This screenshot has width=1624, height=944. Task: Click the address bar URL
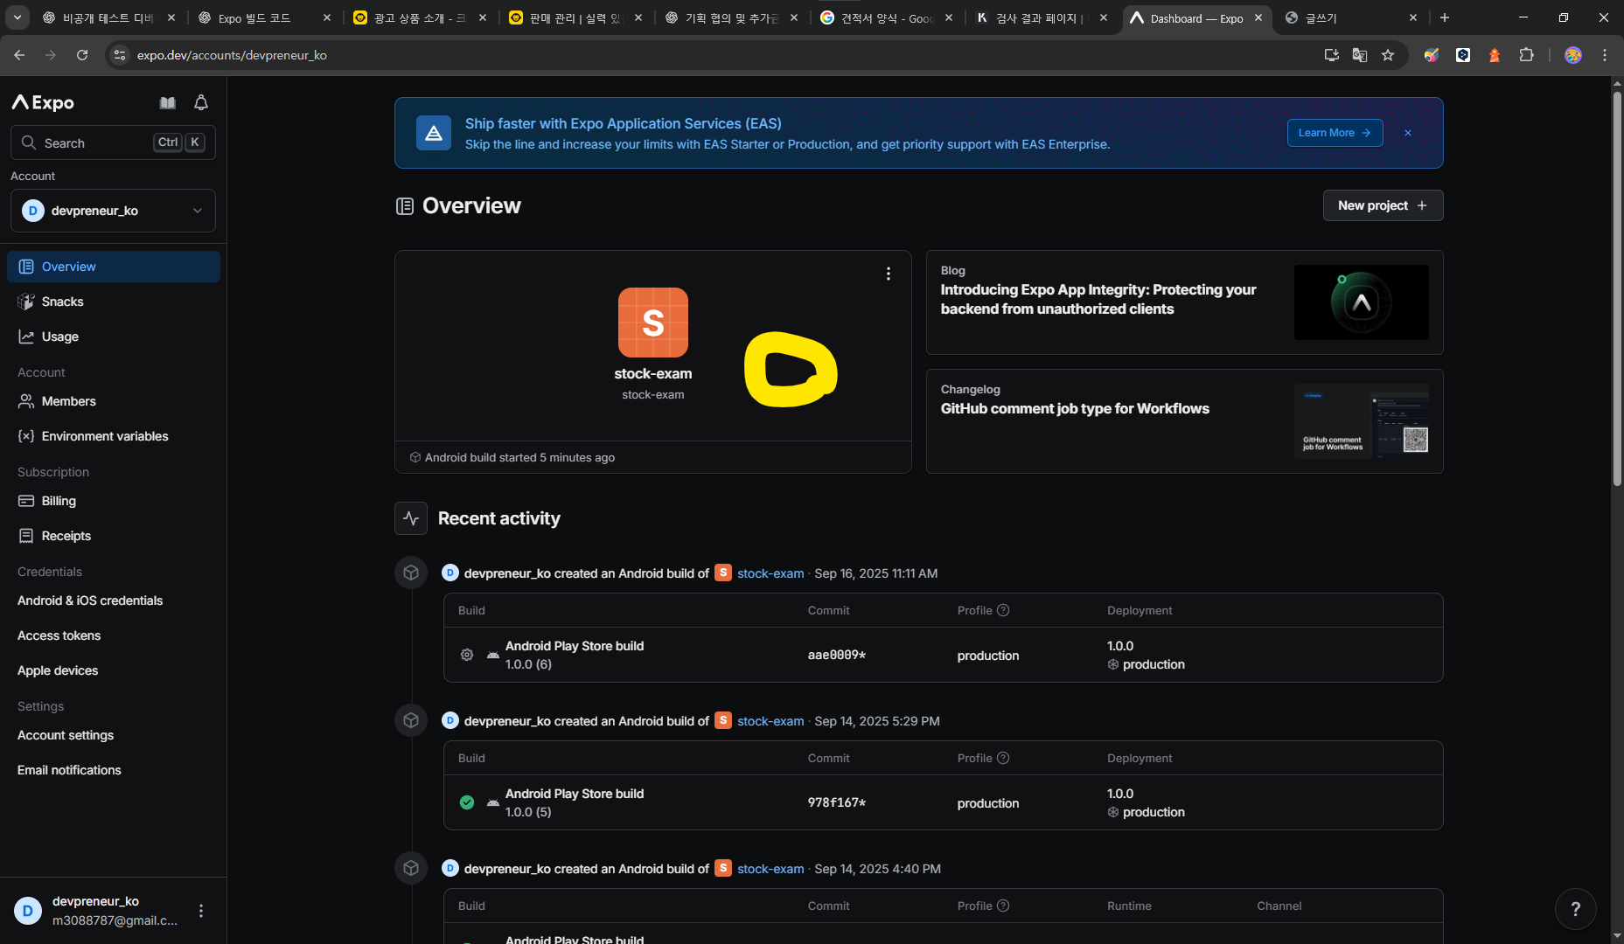[232, 55]
